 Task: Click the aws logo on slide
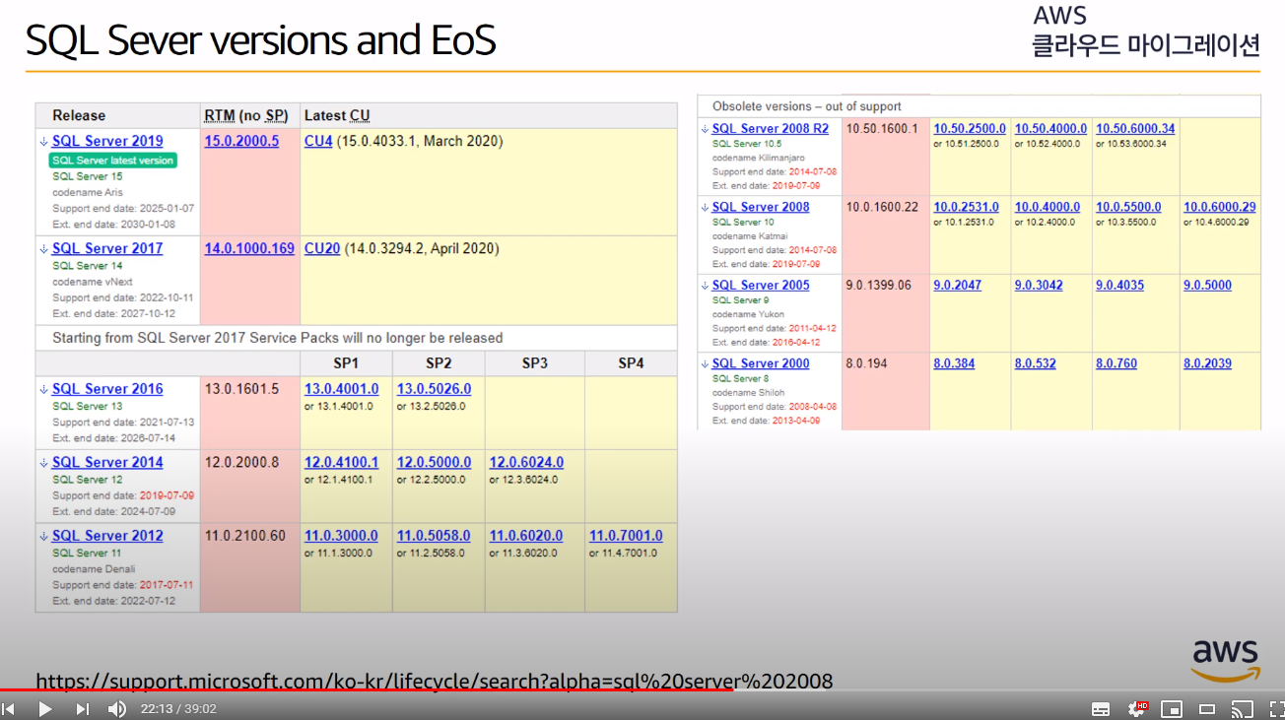click(x=1226, y=660)
